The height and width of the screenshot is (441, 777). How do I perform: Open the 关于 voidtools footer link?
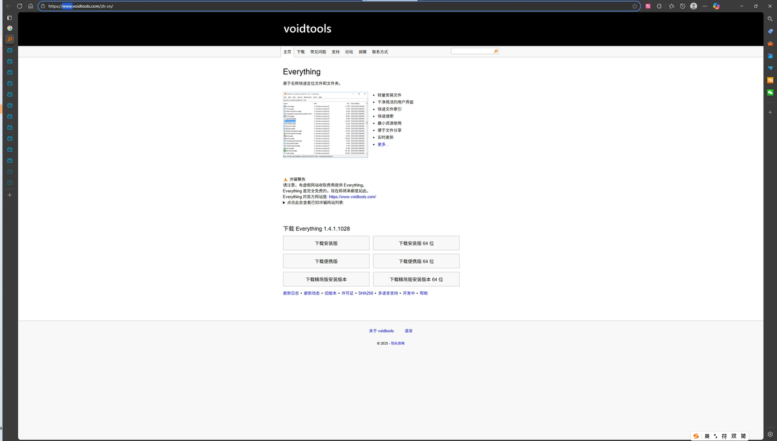click(381, 331)
